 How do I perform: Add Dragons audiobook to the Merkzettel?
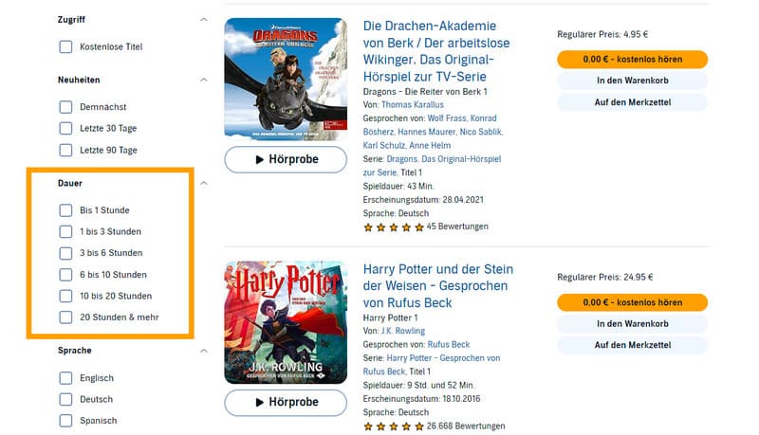[x=632, y=102]
